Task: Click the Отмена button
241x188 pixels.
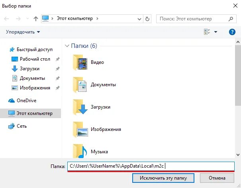Action: coord(217,178)
